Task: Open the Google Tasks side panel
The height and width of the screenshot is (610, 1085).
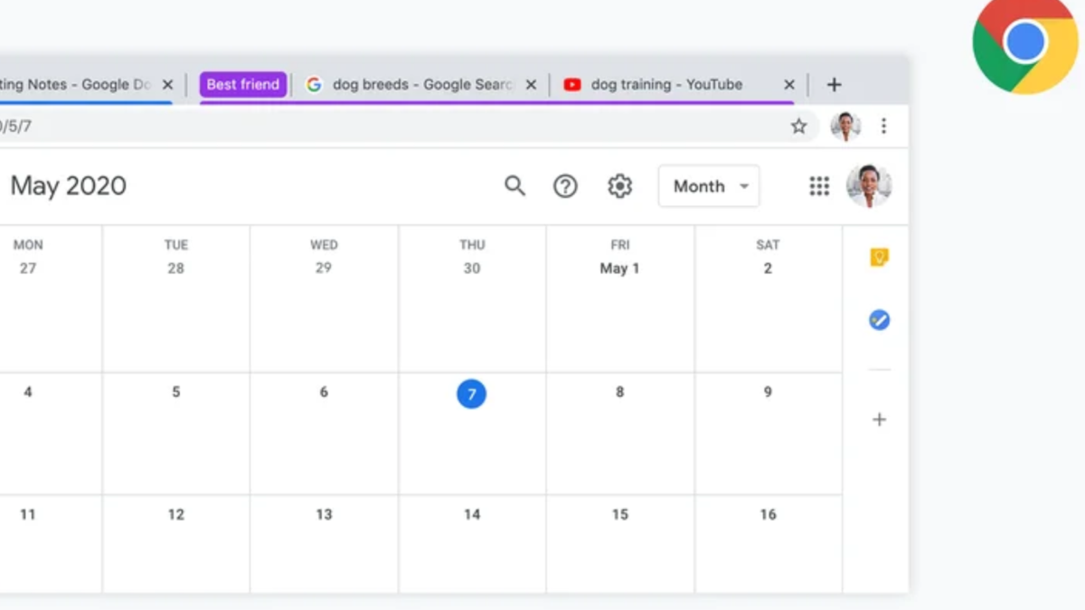Action: 878,320
